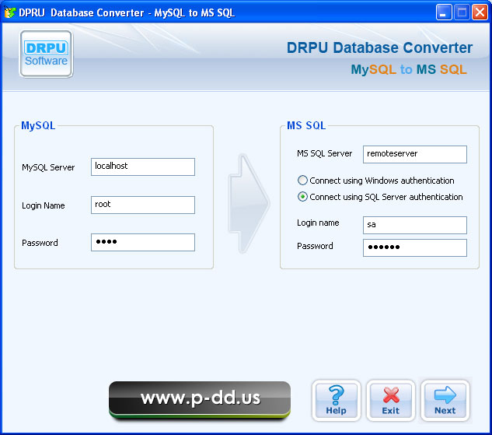Click the maximize button in title bar
492x435 pixels.
[462, 12]
